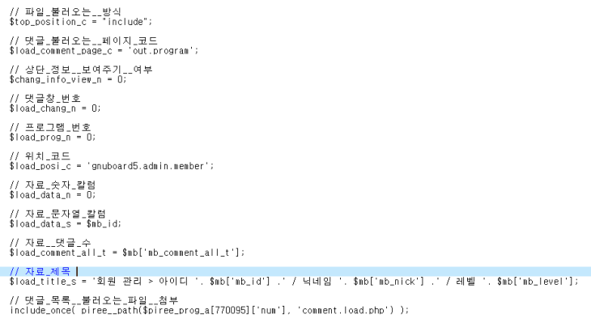Click the $load_comment_page_c assignment line
The height and width of the screenshot is (327, 591).
[x=104, y=50]
